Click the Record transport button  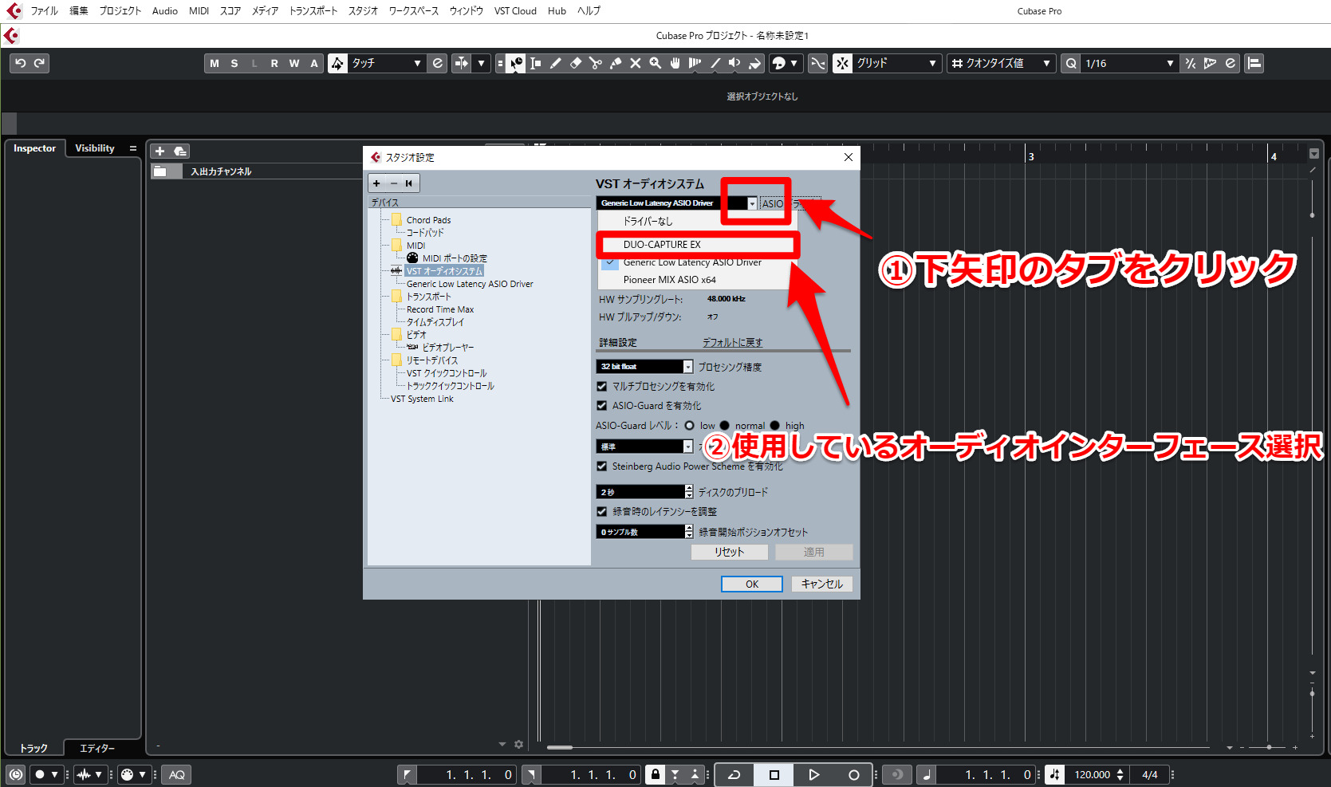pos(853,774)
